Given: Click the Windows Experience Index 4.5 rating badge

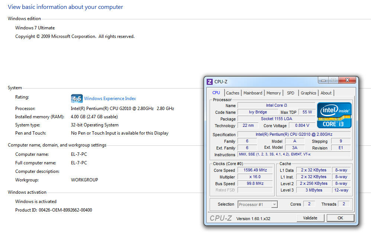Looking at the screenshot, I should 77,99.
